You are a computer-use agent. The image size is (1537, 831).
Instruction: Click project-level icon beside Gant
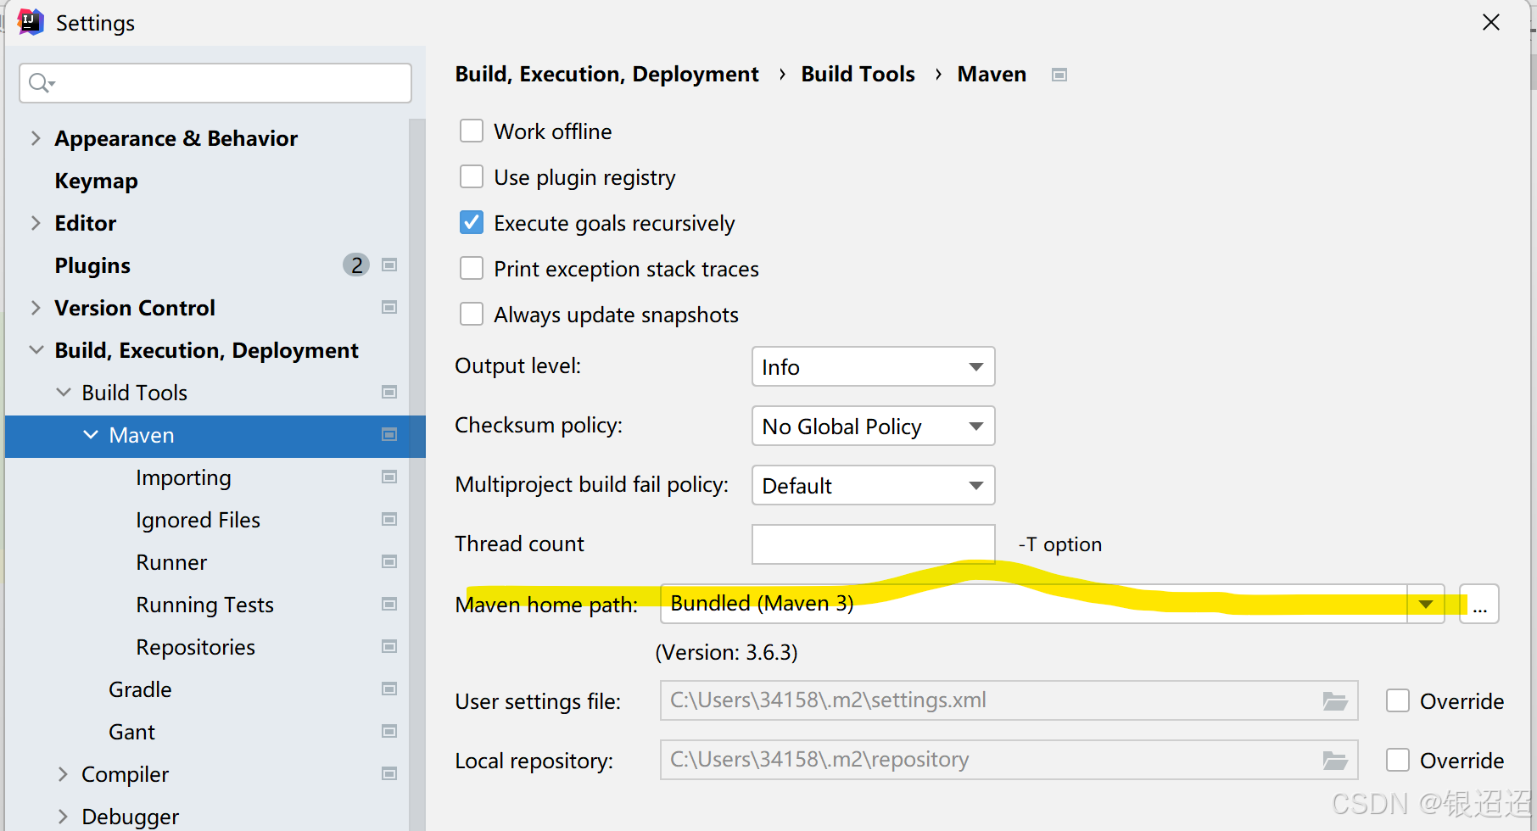click(x=389, y=732)
